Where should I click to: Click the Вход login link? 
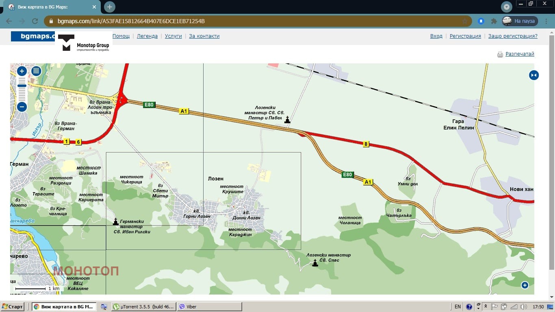point(436,36)
